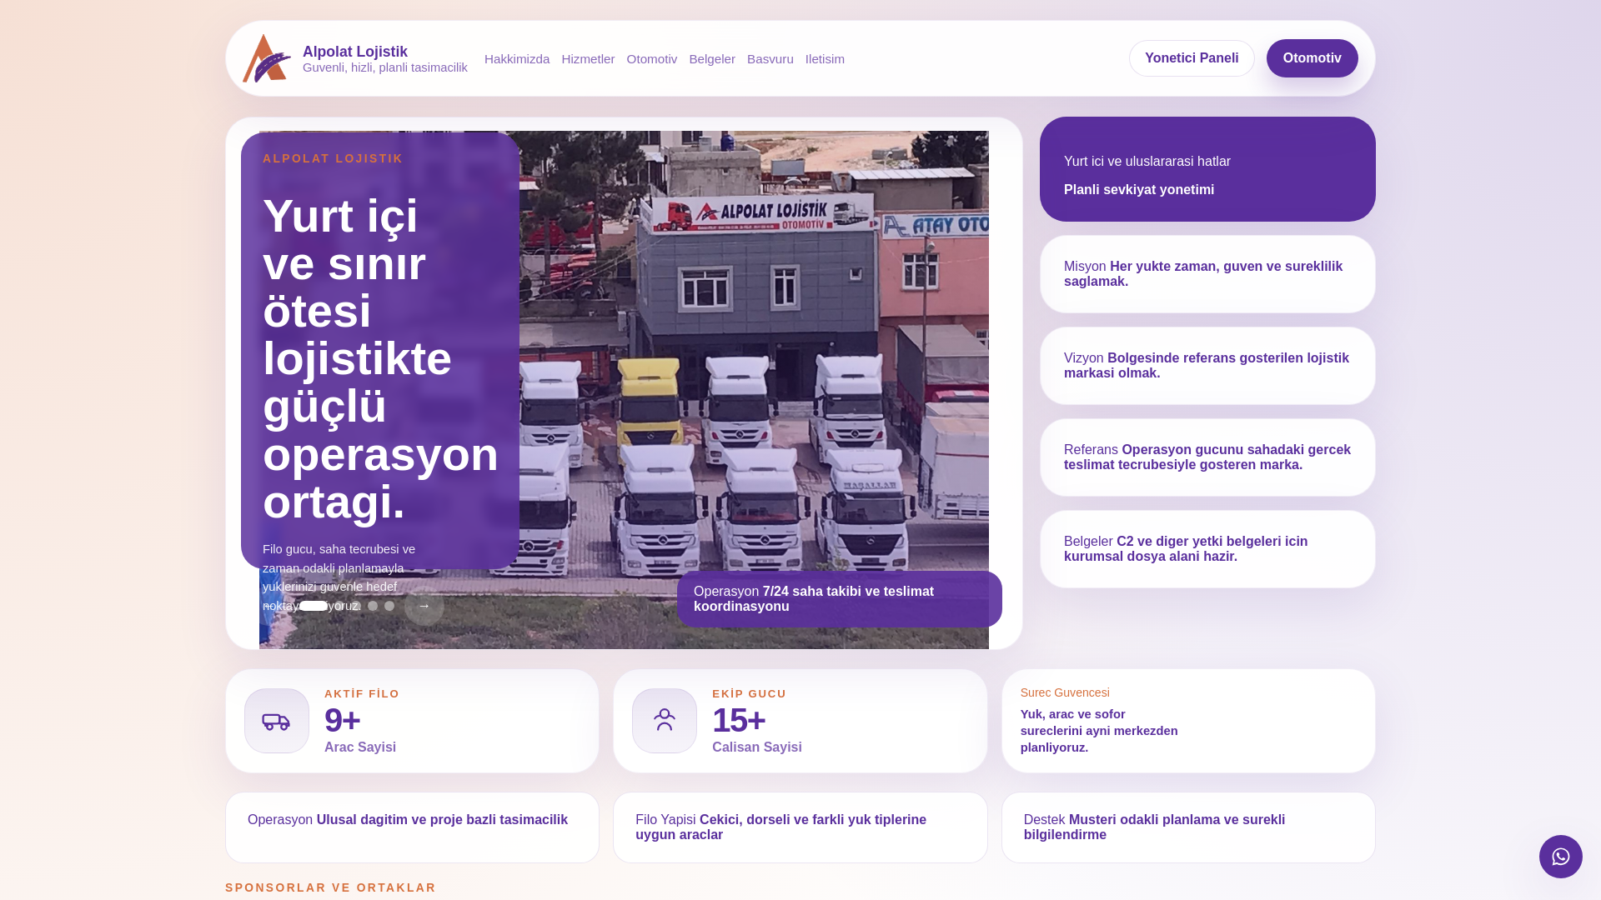This screenshot has height=900, width=1601.
Task: Go to Iletisim in the navigation
Action: tap(825, 59)
